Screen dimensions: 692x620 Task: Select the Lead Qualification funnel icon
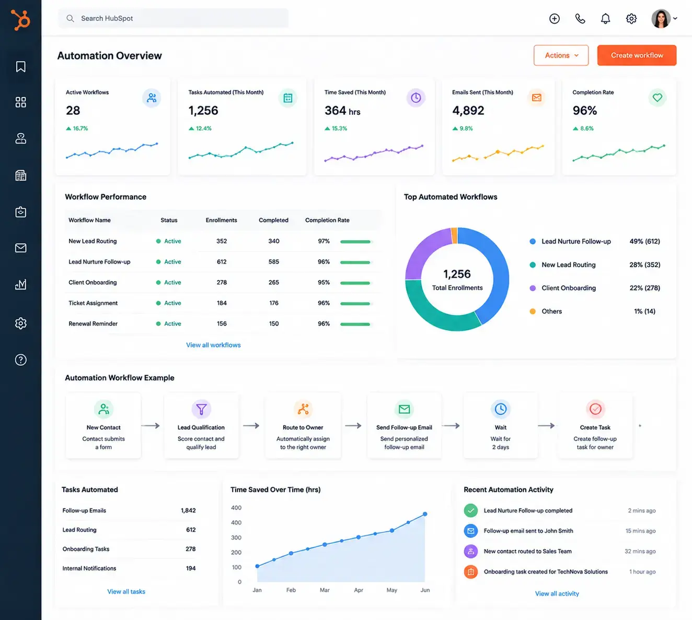pyautogui.click(x=201, y=409)
